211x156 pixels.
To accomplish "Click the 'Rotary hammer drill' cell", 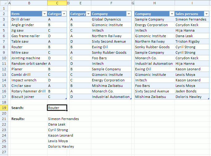I will tap(29, 91).
